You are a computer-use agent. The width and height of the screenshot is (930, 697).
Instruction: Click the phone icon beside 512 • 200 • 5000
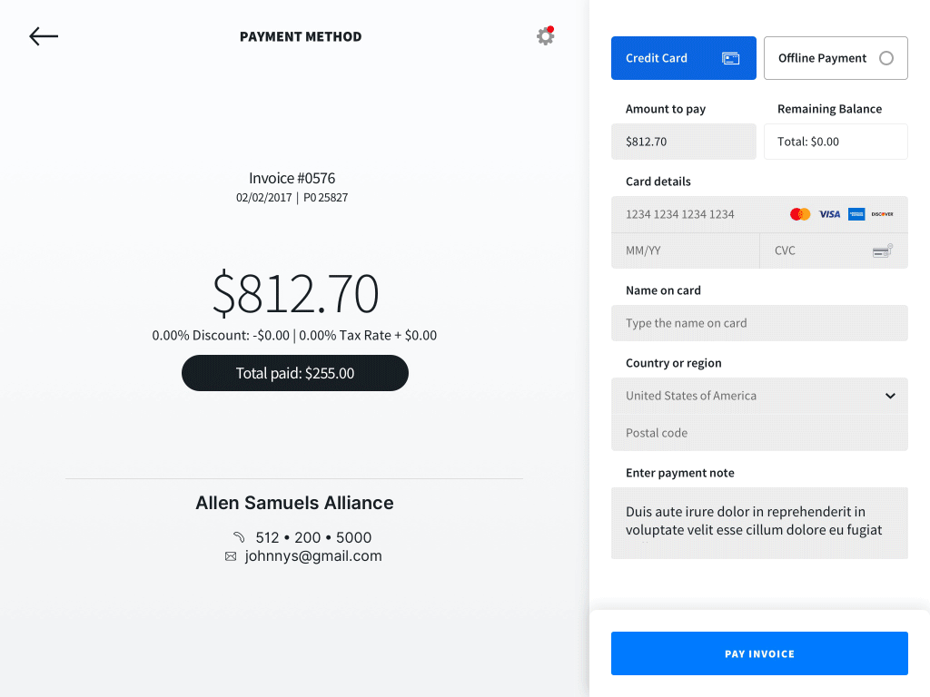point(239,537)
